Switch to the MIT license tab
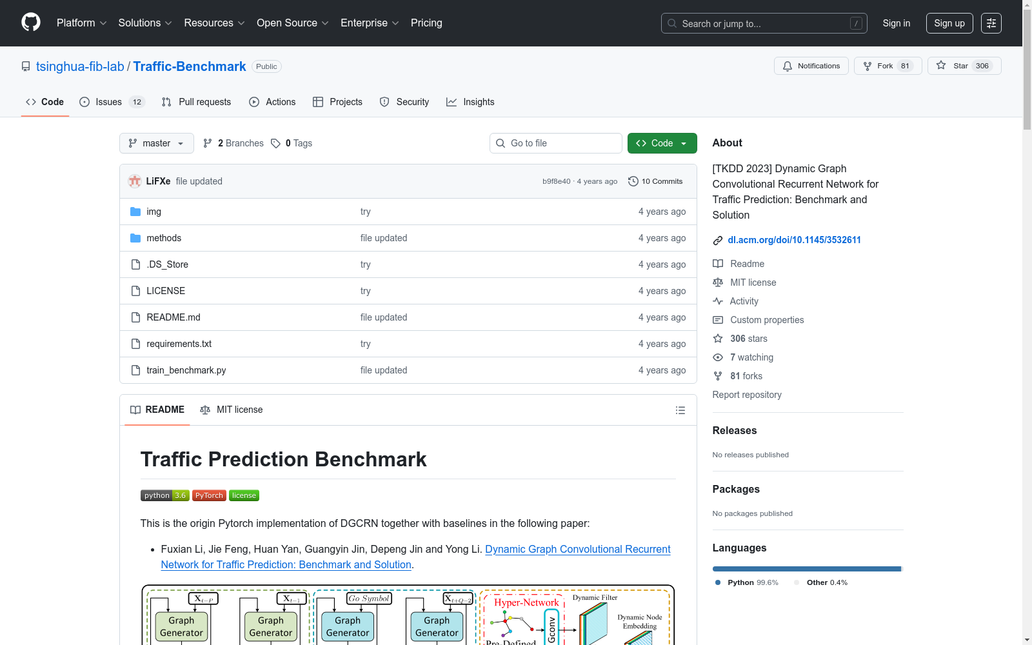The width and height of the screenshot is (1032, 645). pos(232,410)
